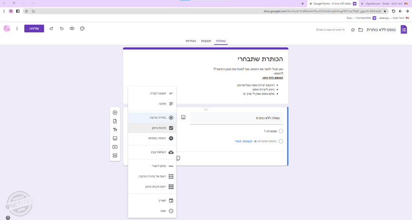Click the form name טופס ללא כותרת
412x220 pixels.
point(381,30)
